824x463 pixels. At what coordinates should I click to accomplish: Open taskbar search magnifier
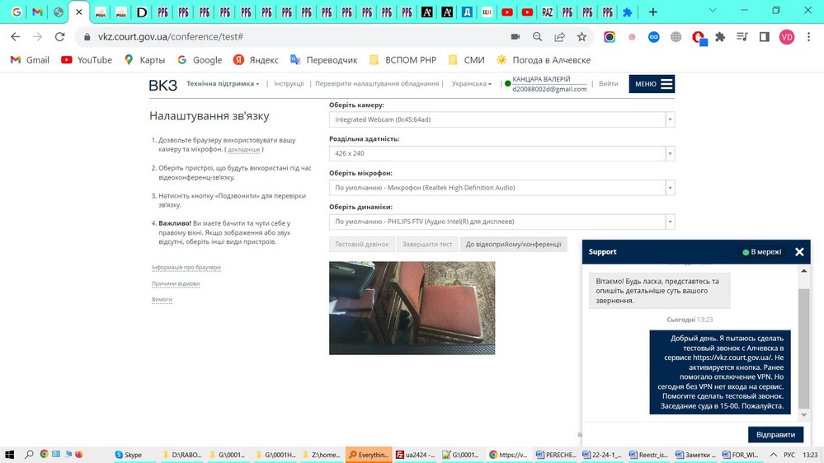tap(29, 455)
